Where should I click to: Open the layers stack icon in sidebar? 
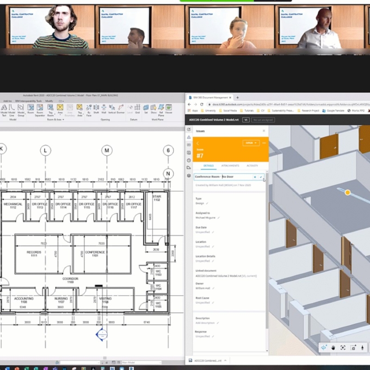(189, 176)
